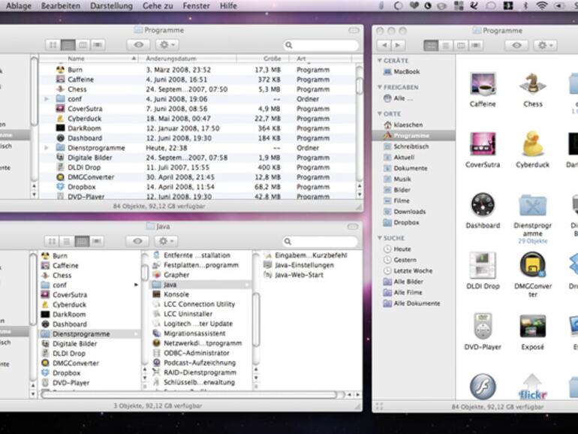This screenshot has width=578, height=434.
Task: Switch Java window to Cover Flow view
Action: click(x=98, y=241)
